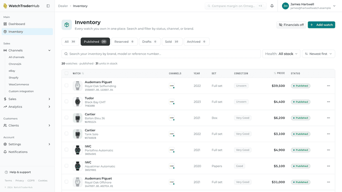Image resolution: width=342 pixels, height=192 pixels.
Task: Open Help & support
Action: click(18, 172)
